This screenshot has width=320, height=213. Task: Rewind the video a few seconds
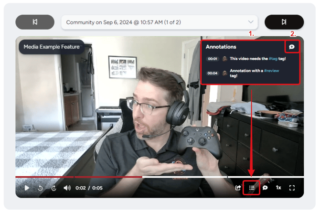41,188
